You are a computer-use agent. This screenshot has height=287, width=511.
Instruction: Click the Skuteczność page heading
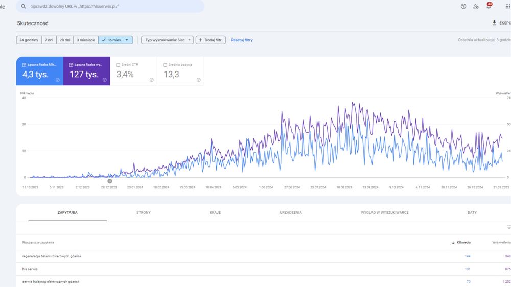[x=33, y=23]
